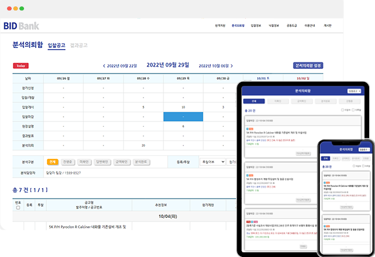
Task: Toggle first checkbox beside 총 20 건 on tablet
Action: click(x=342, y=110)
